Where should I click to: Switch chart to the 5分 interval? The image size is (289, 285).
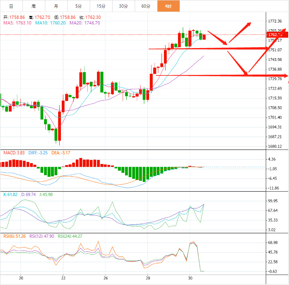click(x=78, y=6)
